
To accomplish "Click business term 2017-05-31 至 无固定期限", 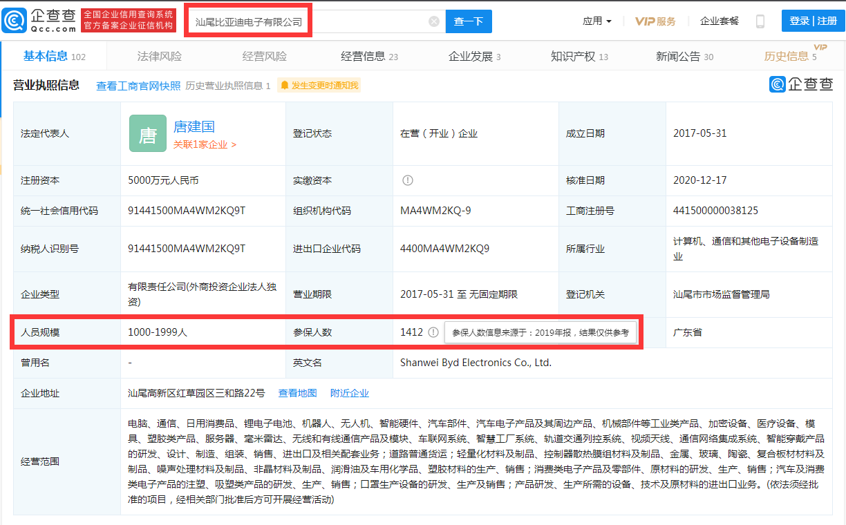I will point(459,294).
